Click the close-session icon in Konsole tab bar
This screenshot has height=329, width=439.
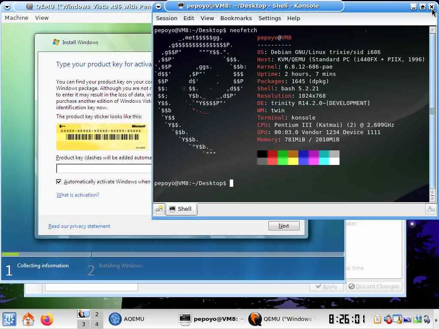[x=431, y=209]
